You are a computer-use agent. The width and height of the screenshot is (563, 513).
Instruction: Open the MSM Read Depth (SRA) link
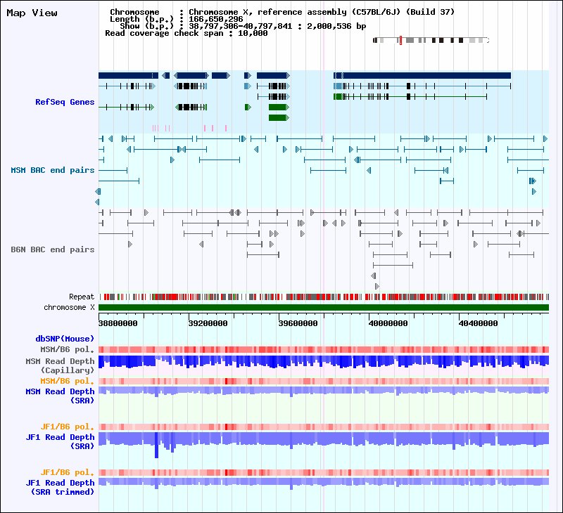60,396
